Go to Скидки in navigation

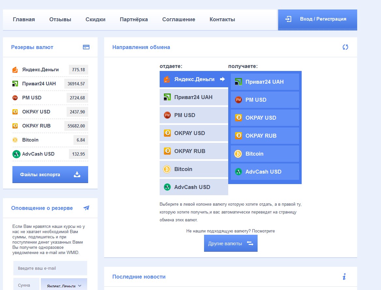[95, 20]
